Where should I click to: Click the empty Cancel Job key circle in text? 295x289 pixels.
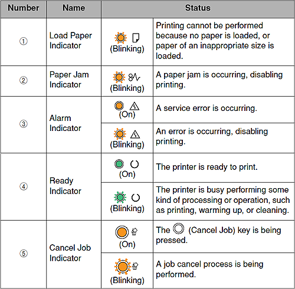179,228
